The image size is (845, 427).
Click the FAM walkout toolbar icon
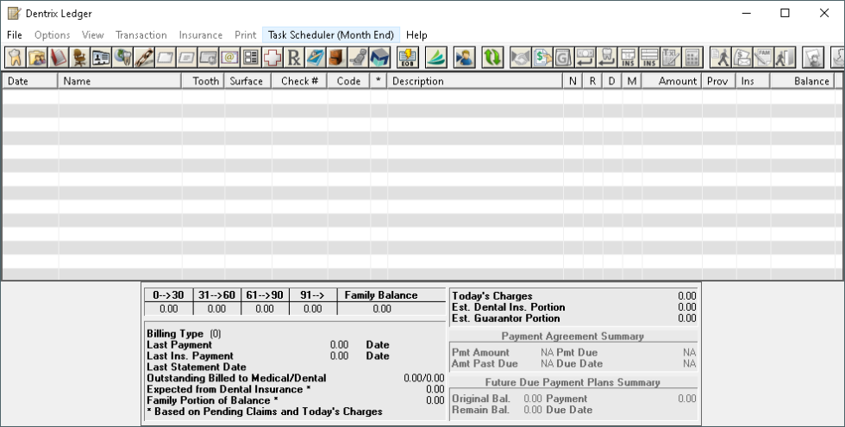pos(762,58)
